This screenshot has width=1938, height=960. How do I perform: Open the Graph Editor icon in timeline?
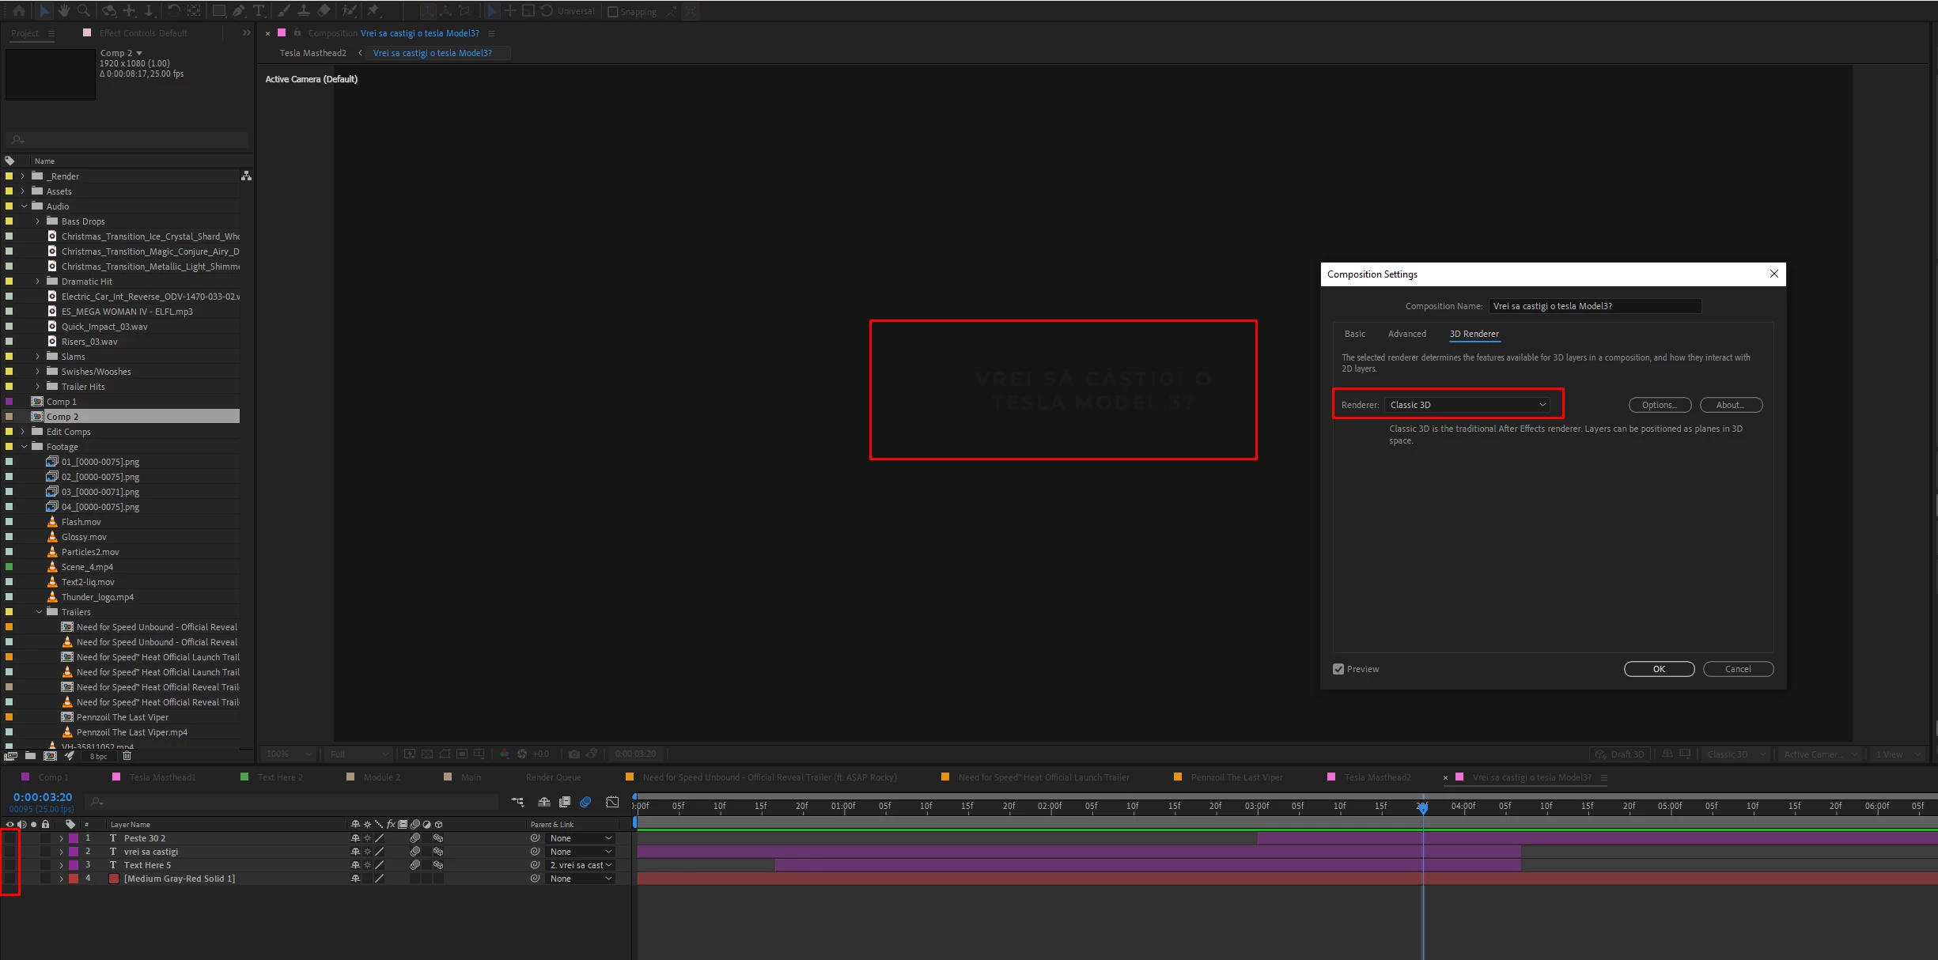point(612,802)
